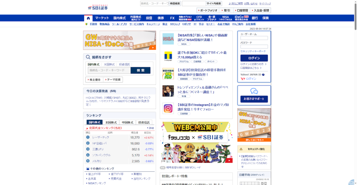This screenshot has height=185, width=357.
Task: Open the セキュリティキーボード link
Action: click(253, 51)
